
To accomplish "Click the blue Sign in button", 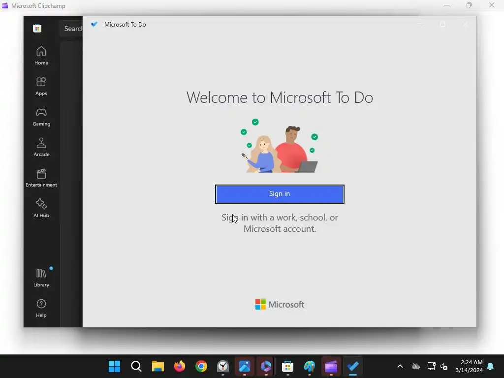I will click(280, 194).
